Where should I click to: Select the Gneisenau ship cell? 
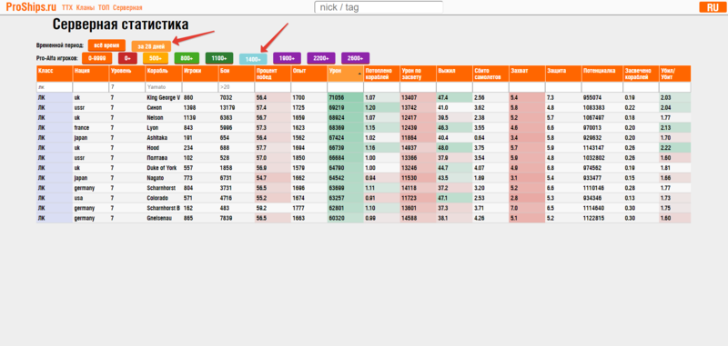tap(164, 218)
